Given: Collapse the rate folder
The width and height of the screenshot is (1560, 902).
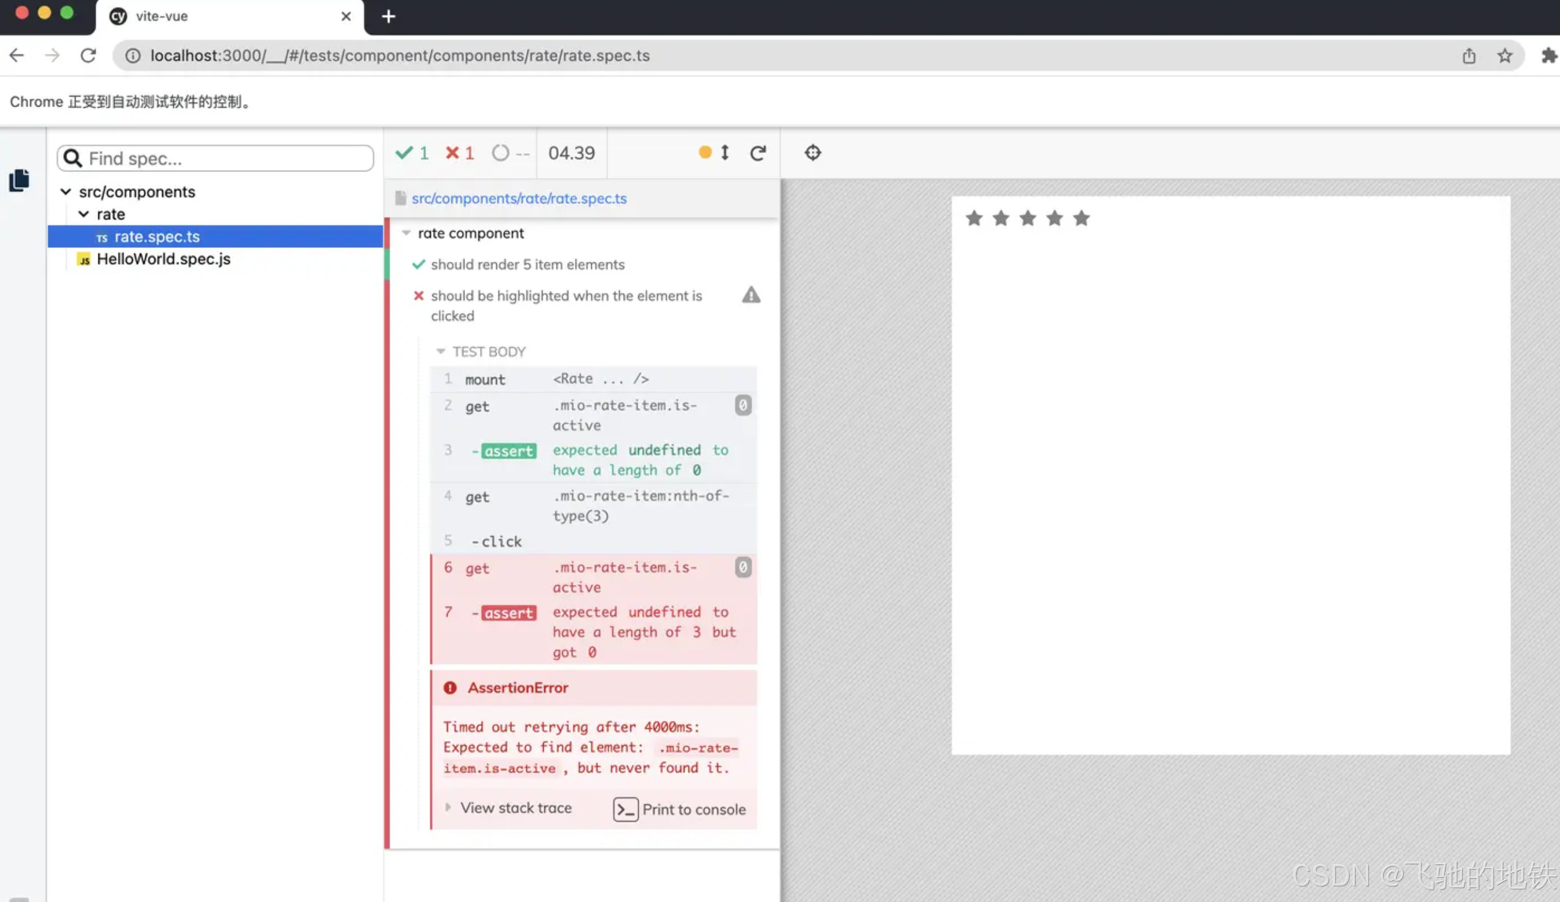Looking at the screenshot, I should 83,214.
